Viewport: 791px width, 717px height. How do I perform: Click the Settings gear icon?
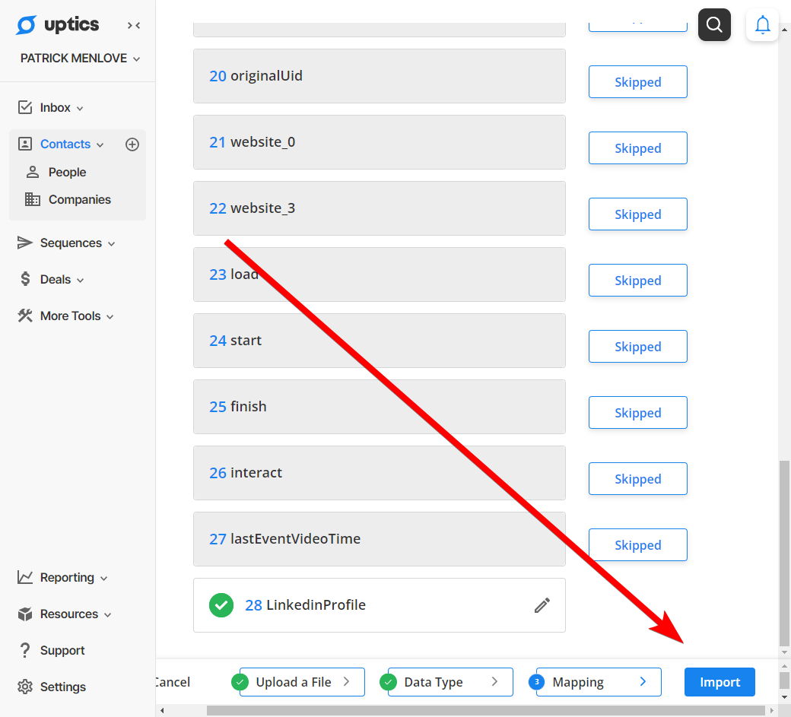pyautogui.click(x=24, y=687)
